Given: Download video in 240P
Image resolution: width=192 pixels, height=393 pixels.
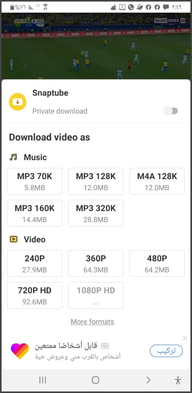Looking at the screenshot, I should pos(35,264).
